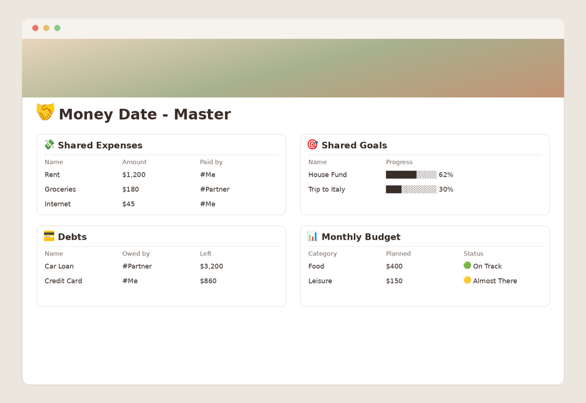Click the Amount column header
Image resolution: width=586 pixels, height=403 pixels.
click(135, 162)
